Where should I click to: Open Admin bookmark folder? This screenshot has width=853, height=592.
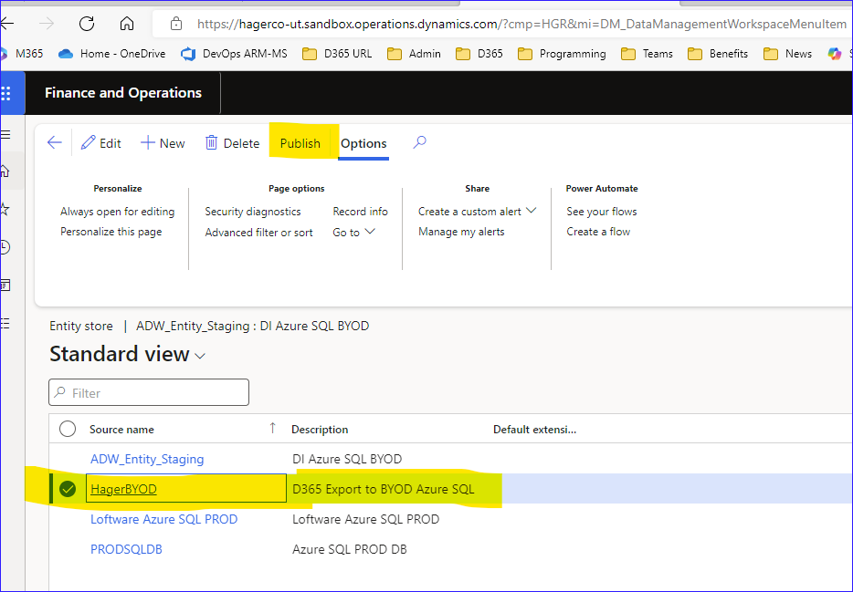pos(414,53)
